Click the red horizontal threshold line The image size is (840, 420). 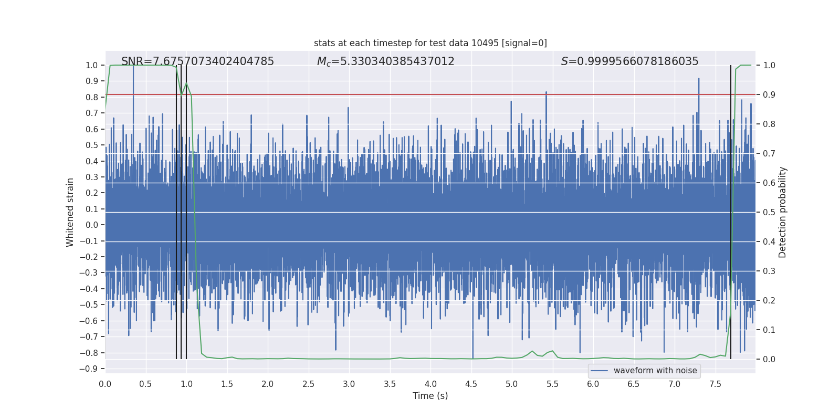click(x=430, y=94)
